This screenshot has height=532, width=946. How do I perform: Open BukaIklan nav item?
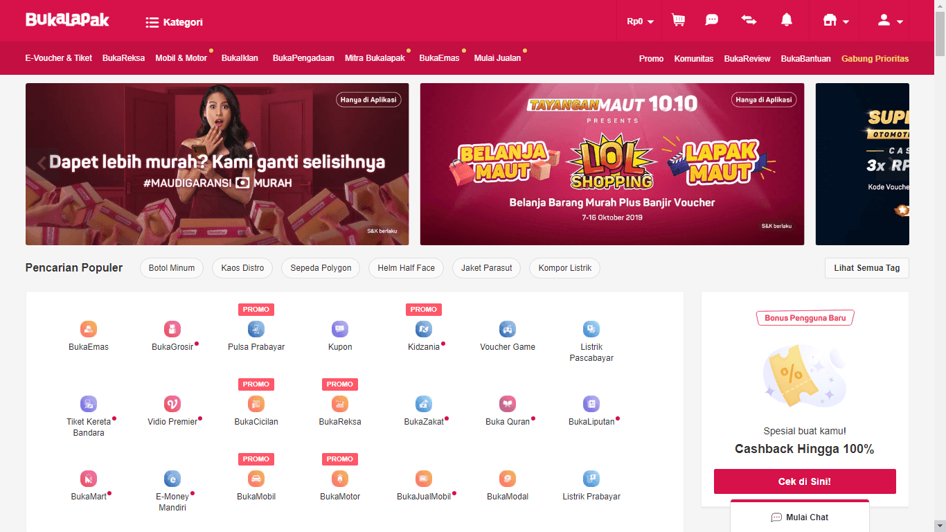pos(240,58)
